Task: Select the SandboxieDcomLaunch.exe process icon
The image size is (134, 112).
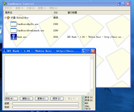Action: point(13,30)
